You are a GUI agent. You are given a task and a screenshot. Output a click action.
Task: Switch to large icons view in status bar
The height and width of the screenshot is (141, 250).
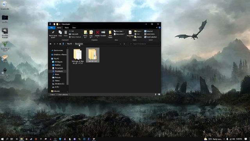click(159, 94)
